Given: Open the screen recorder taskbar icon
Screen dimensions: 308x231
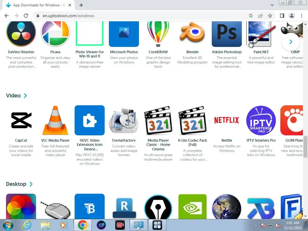Looking at the screenshot, I should coord(120,225).
